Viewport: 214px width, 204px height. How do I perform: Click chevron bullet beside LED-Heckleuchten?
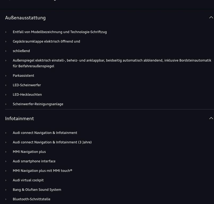6,95
